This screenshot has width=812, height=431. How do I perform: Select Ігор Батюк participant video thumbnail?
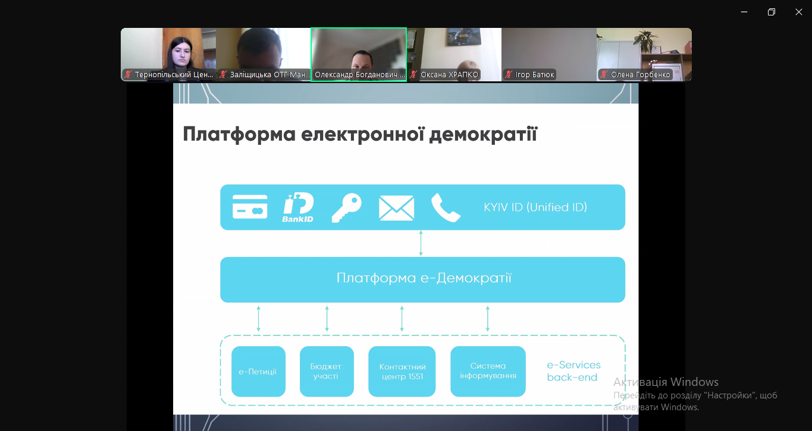pyautogui.click(x=549, y=54)
